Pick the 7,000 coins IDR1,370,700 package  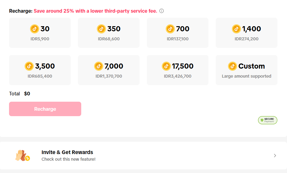pyautogui.click(x=109, y=70)
